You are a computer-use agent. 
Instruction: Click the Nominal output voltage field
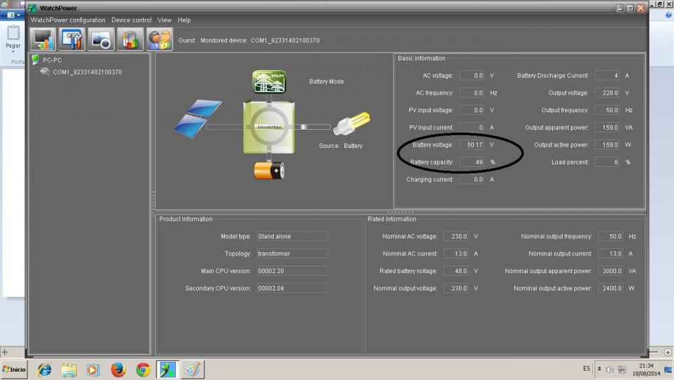pyautogui.click(x=456, y=289)
